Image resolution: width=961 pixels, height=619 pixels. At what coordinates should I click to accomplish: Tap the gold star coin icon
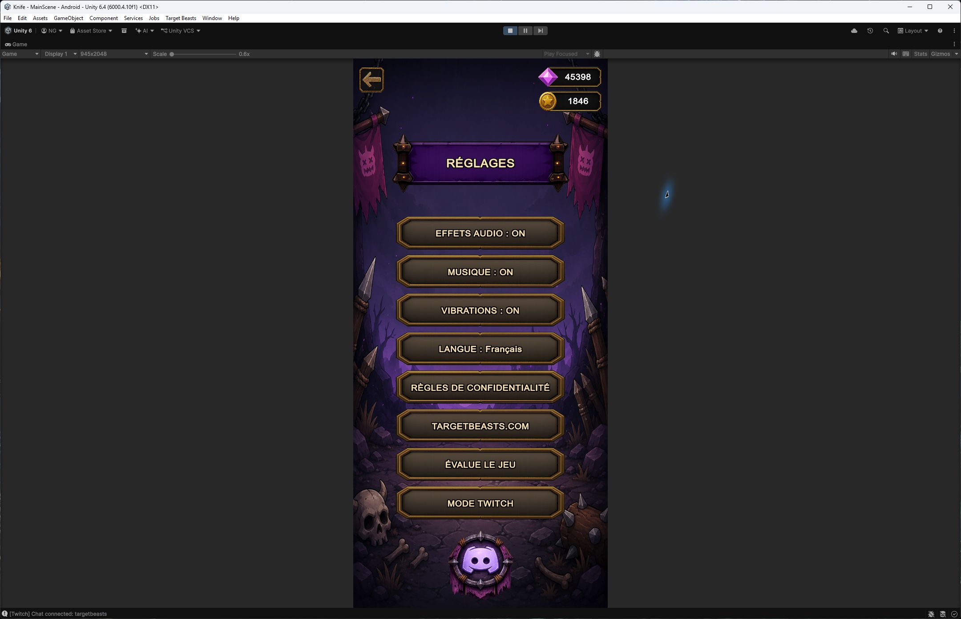[x=548, y=101]
